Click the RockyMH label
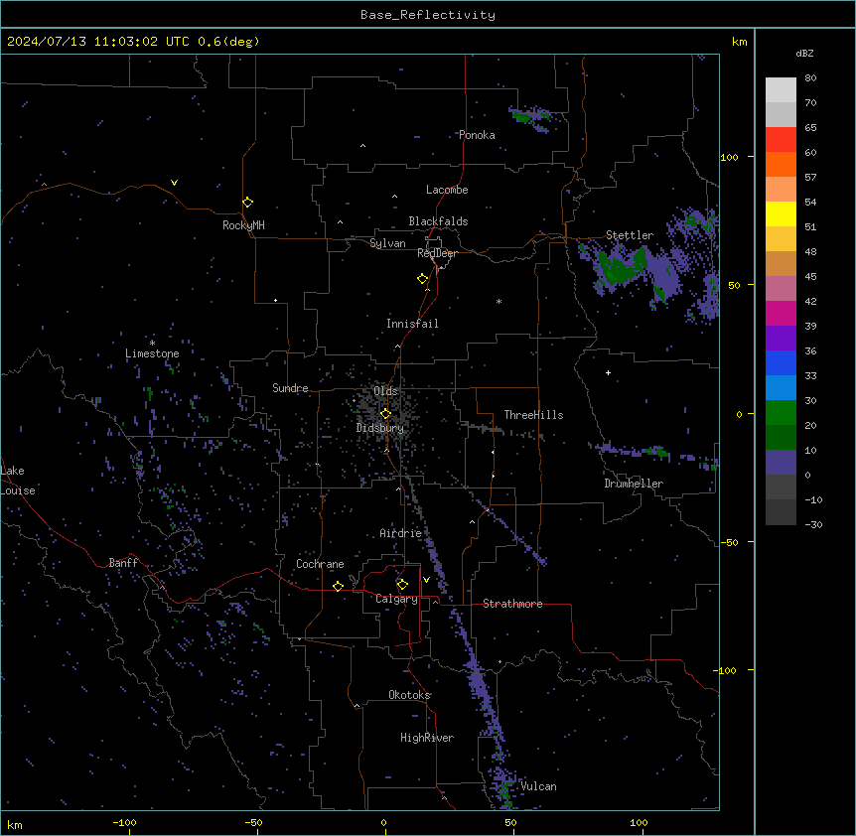The width and height of the screenshot is (856, 836). pyautogui.click(x=243, y=225)
